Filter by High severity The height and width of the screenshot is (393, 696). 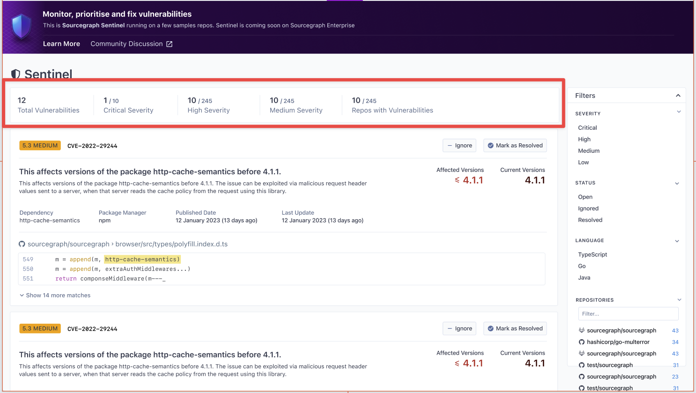[584, 139]
